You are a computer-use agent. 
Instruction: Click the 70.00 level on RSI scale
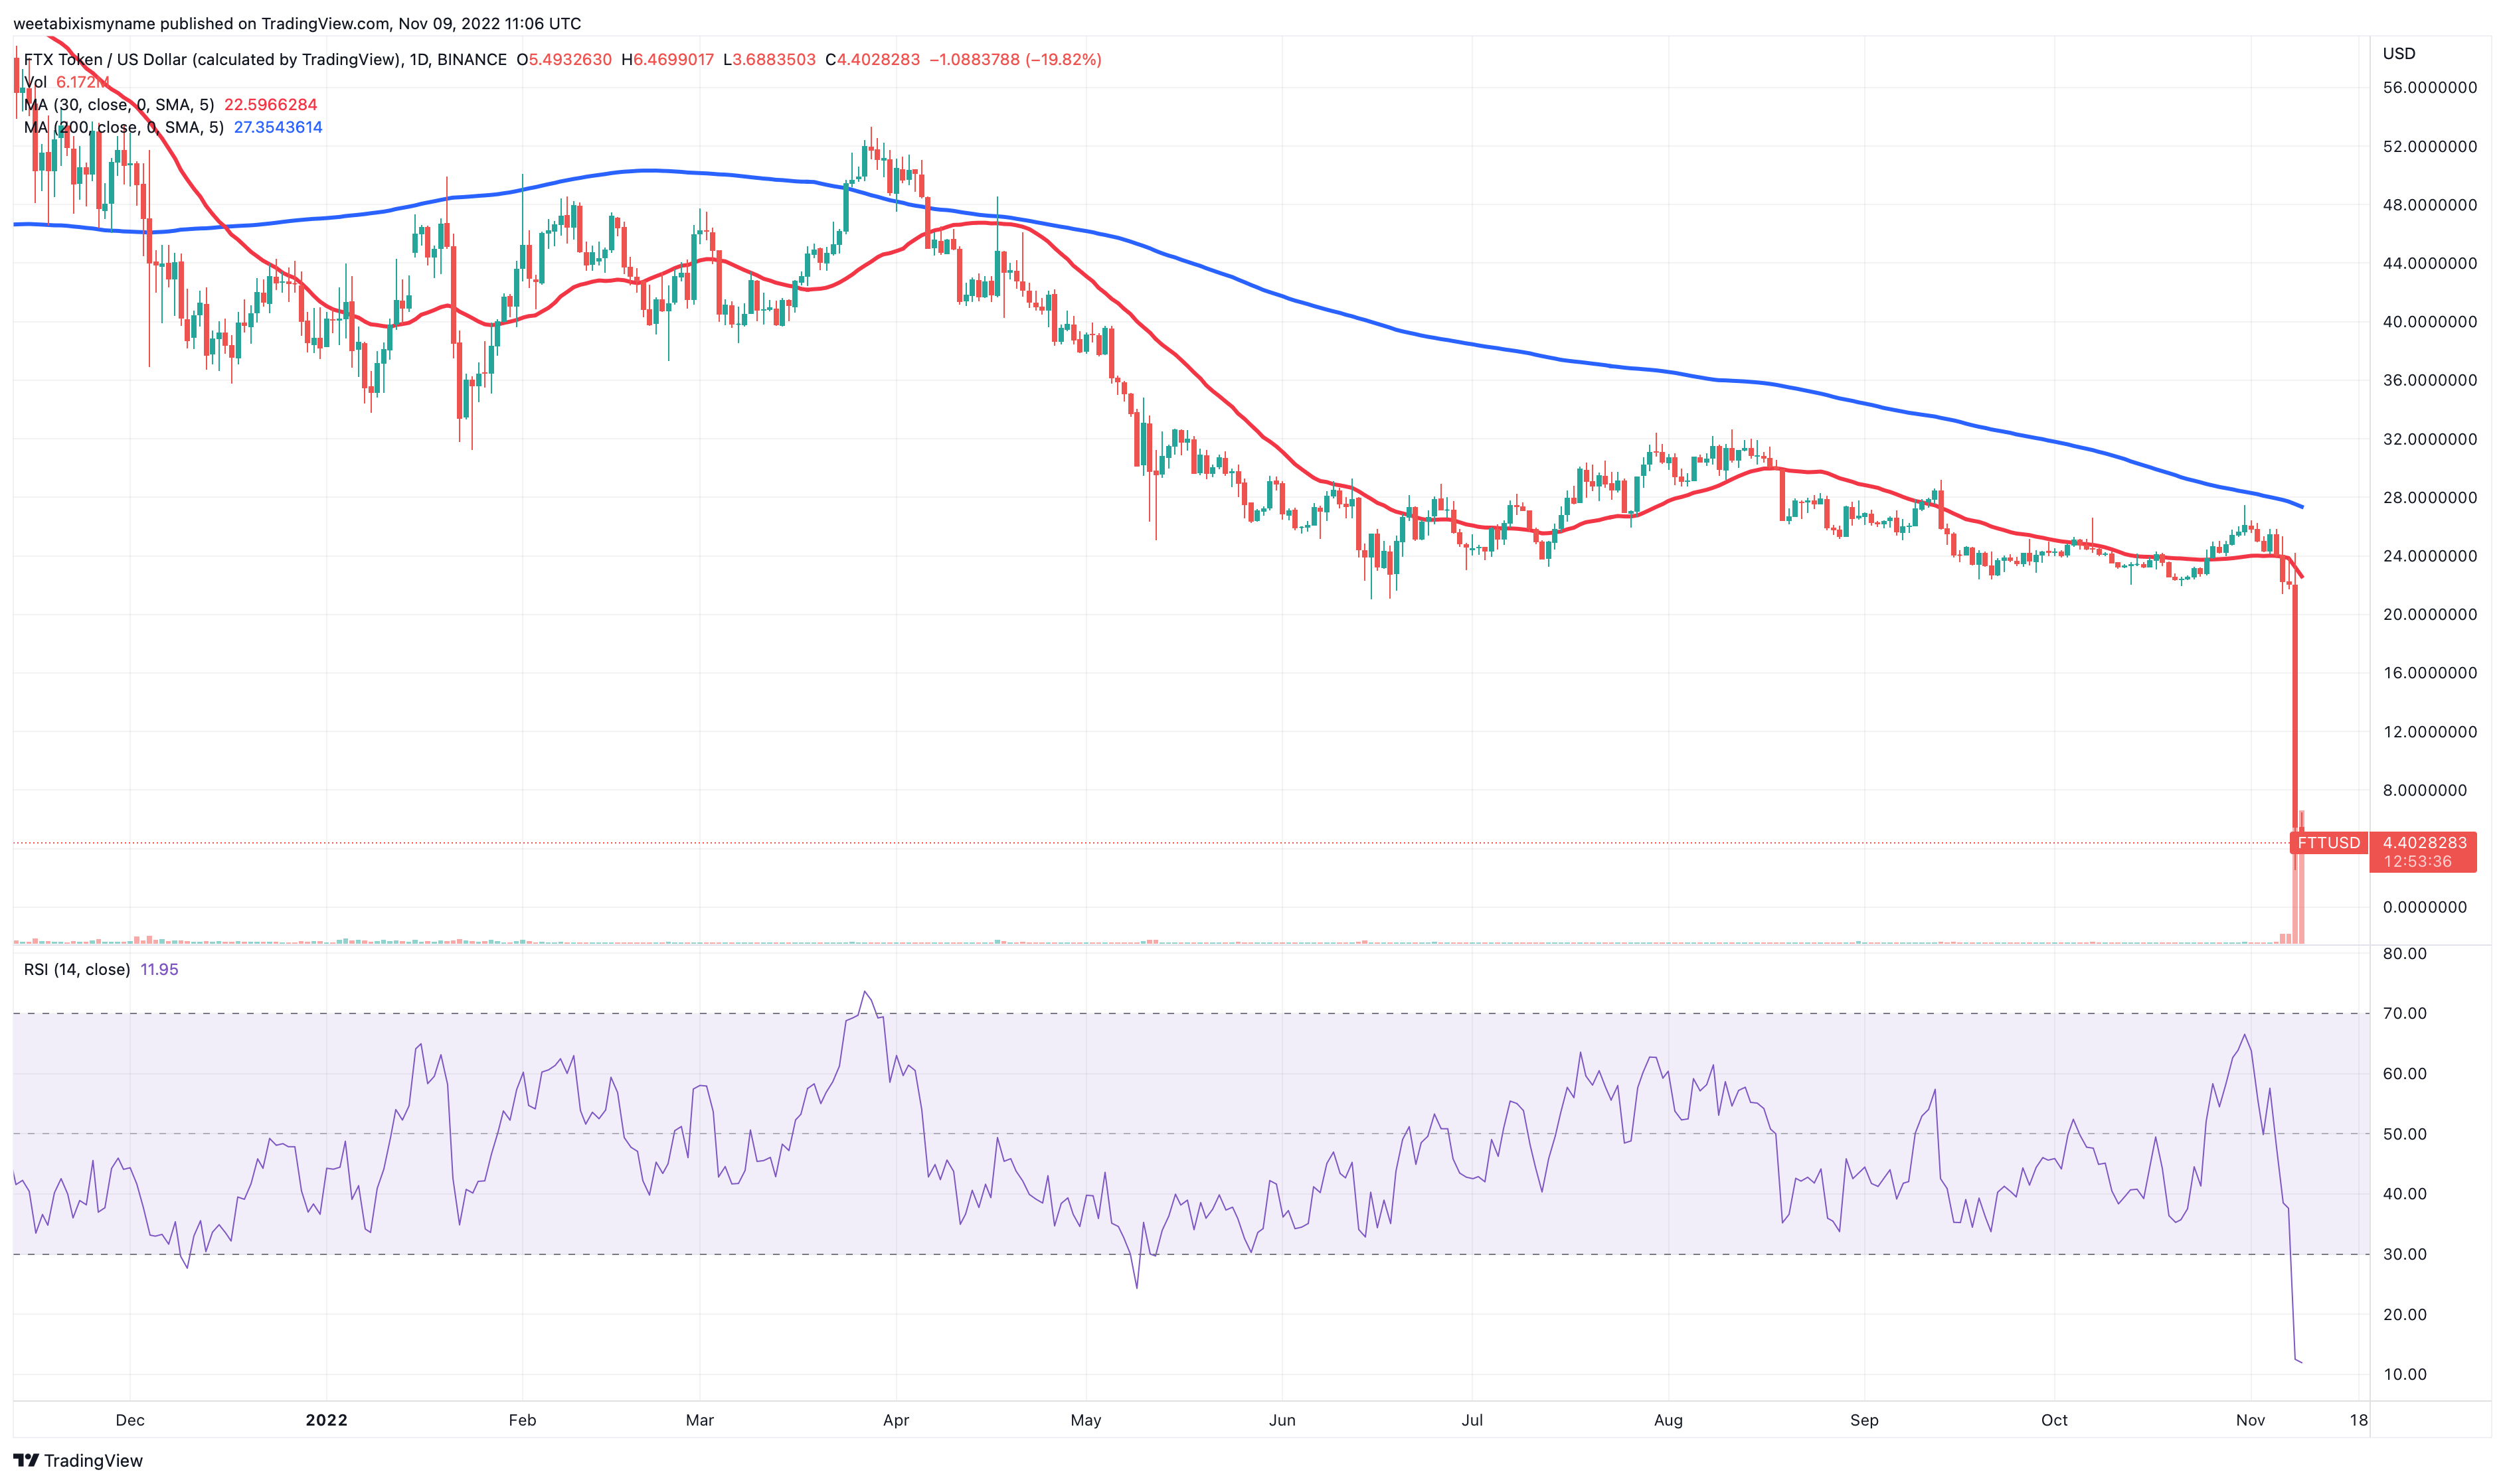coord(2404,1013)
